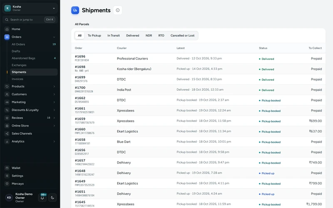Click the Mercayo shield icon
This screenshot has height=208, width=333.
(x=7, y=183)
